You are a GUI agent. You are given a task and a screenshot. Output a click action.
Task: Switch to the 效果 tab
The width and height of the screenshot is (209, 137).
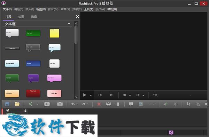click(21, 17)
